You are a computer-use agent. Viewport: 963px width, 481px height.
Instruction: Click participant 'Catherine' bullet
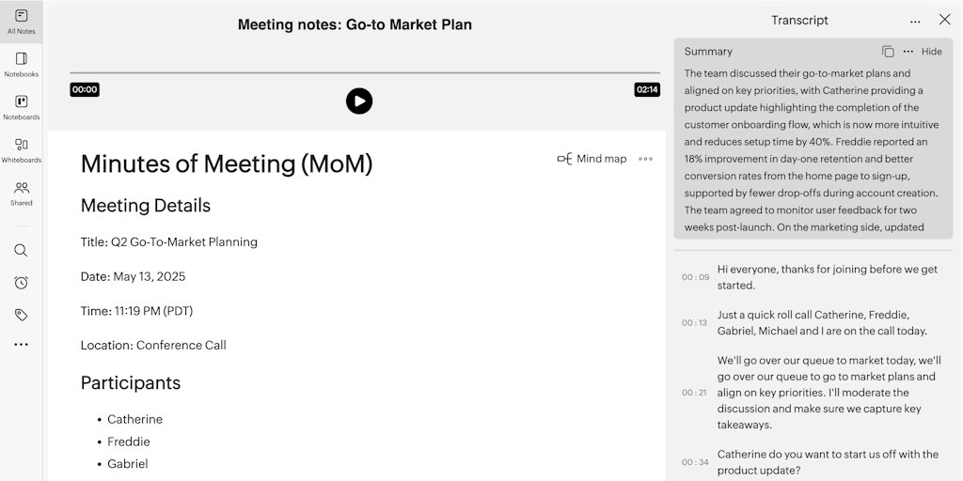tap(134, 420)
